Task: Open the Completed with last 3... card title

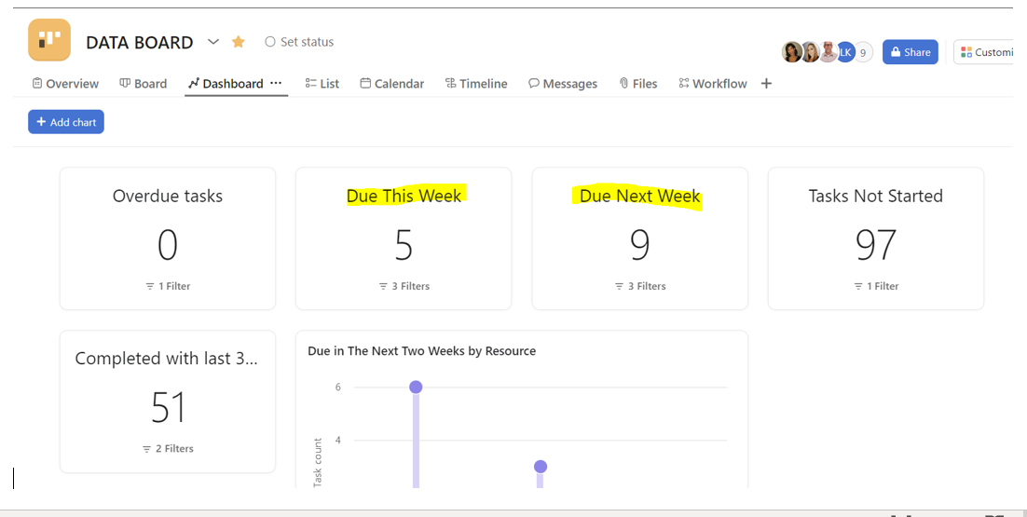Action: coord(167,359)
